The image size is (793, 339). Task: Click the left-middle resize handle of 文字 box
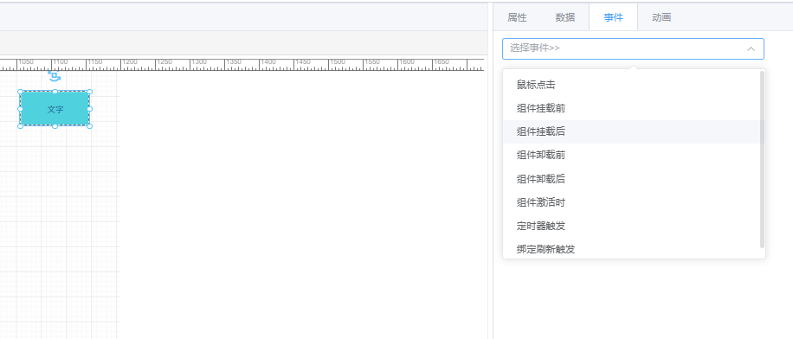[20, 109]
